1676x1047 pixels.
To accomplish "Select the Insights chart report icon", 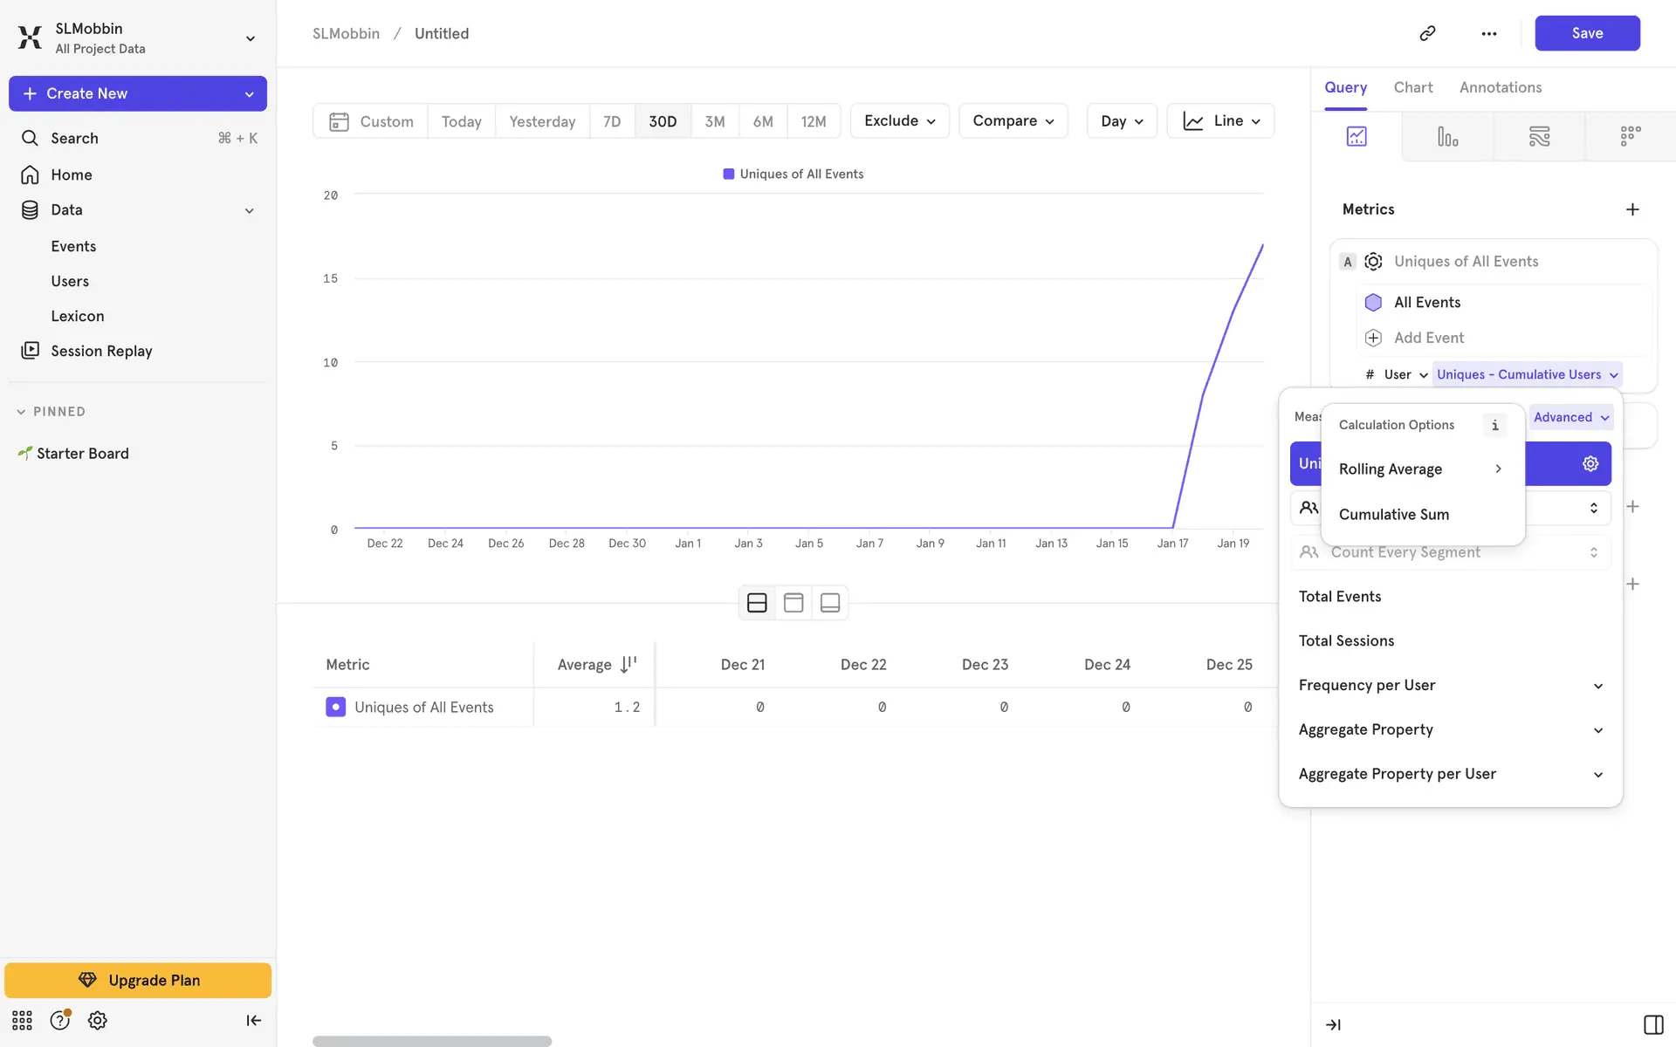I will click(1357, 136).
